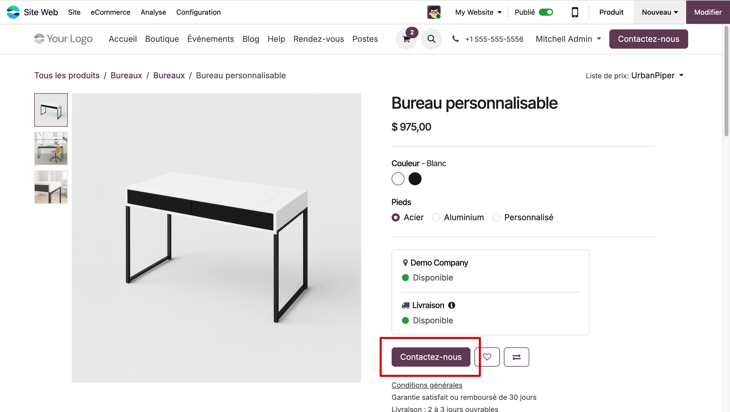Image resolution: width=730 pixels, height=412 pixels.
Task: Toggle the Publié switch
Action: 546,12
